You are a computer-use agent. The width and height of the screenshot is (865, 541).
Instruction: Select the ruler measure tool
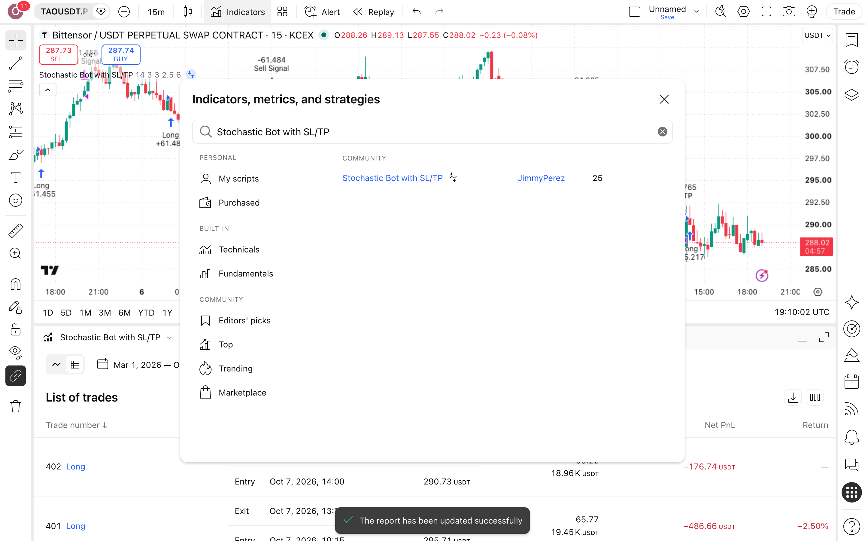[16, 231]
